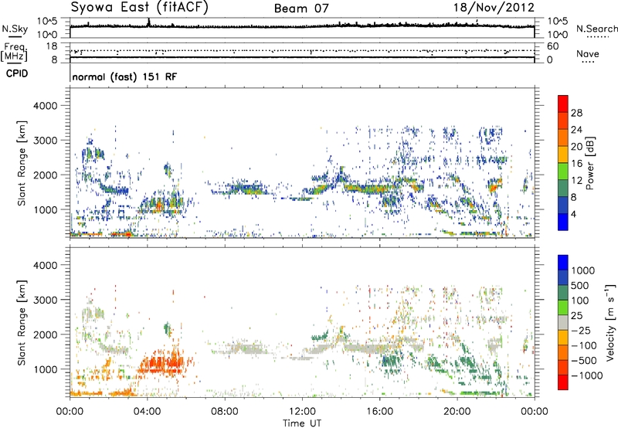Viewport: 618px width, 428px height.
Task: Click the 'CPID' label
Action: pos(17,73)
